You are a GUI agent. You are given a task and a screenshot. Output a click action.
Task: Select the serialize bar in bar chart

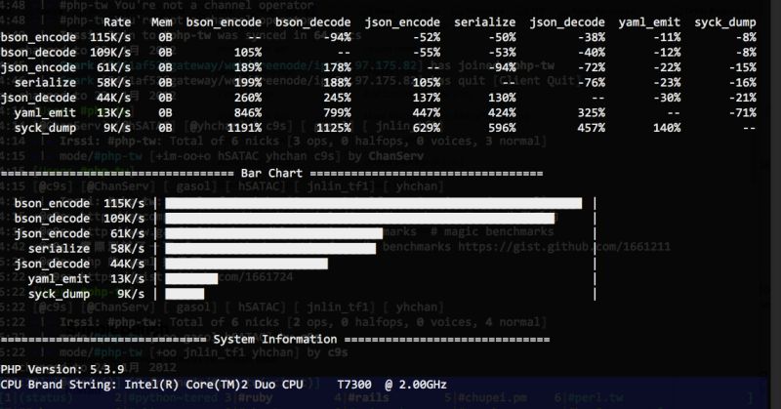(270, 249)
